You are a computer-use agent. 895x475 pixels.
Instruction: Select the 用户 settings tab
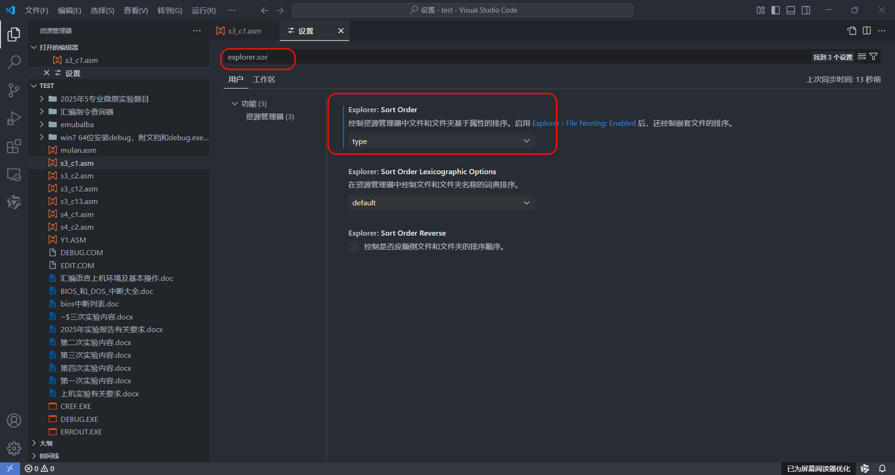(x=235, y=80)
